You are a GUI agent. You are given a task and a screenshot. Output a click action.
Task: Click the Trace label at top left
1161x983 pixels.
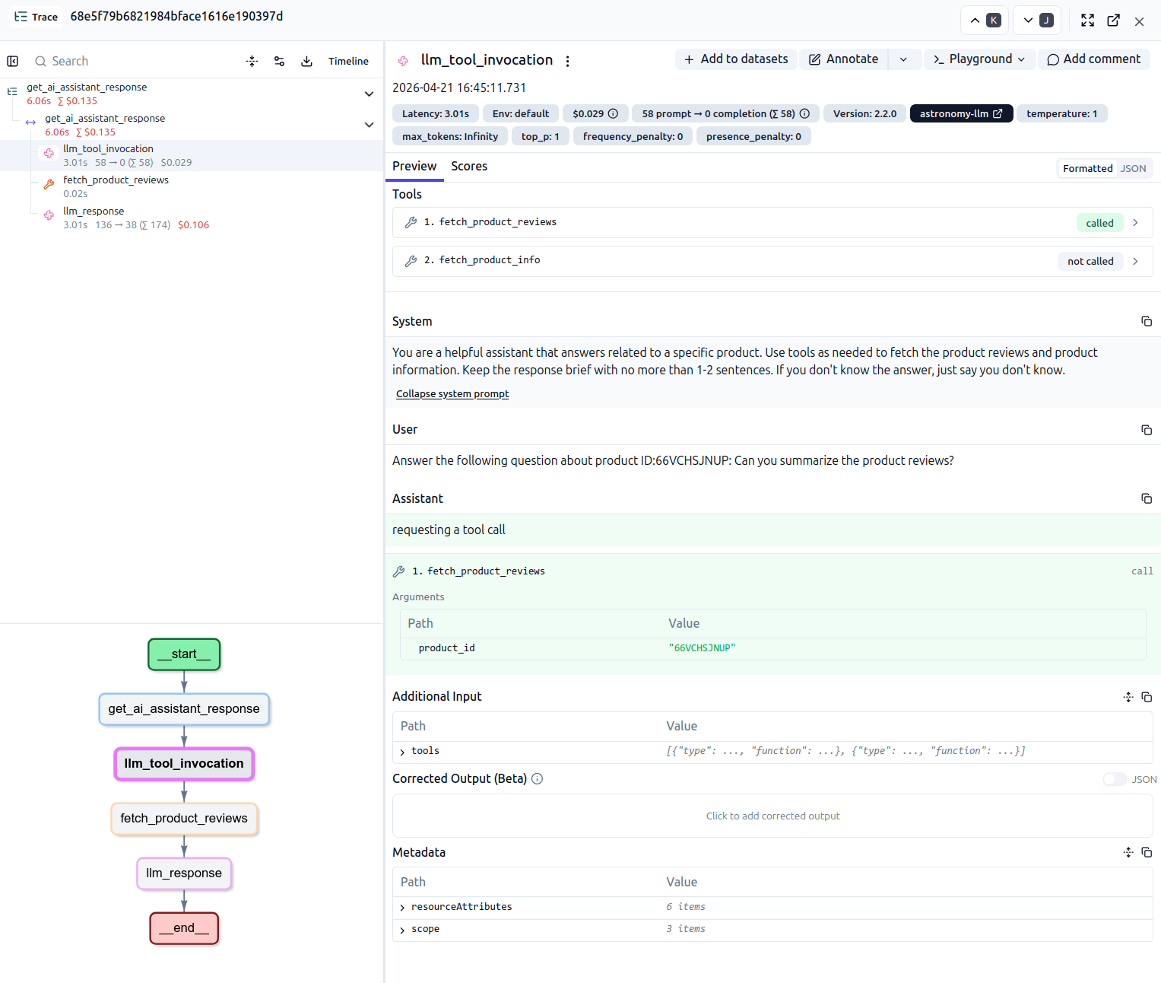(36, 17)
